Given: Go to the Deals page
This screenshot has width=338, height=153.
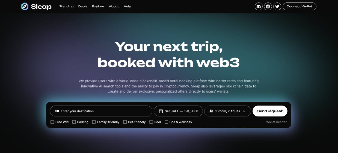Looking at the screenshot, I should [x=83, y=6].
